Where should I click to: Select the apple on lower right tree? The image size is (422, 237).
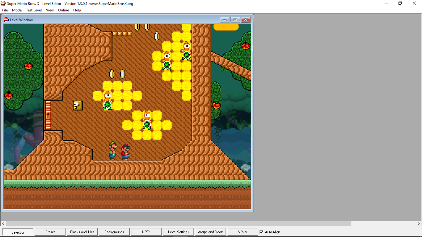pyautogui.click(x=216, y=105)
